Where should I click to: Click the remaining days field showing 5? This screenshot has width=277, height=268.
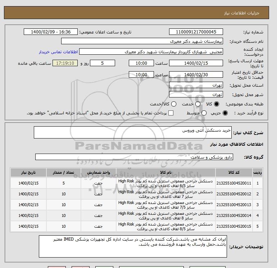coord(103,63)
